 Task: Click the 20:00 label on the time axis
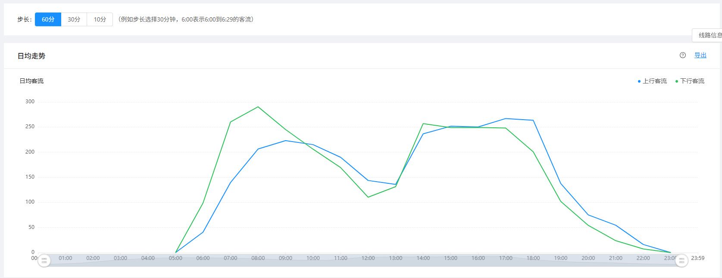[588, 258]
